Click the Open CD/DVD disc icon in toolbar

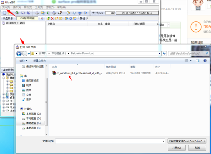17,13
